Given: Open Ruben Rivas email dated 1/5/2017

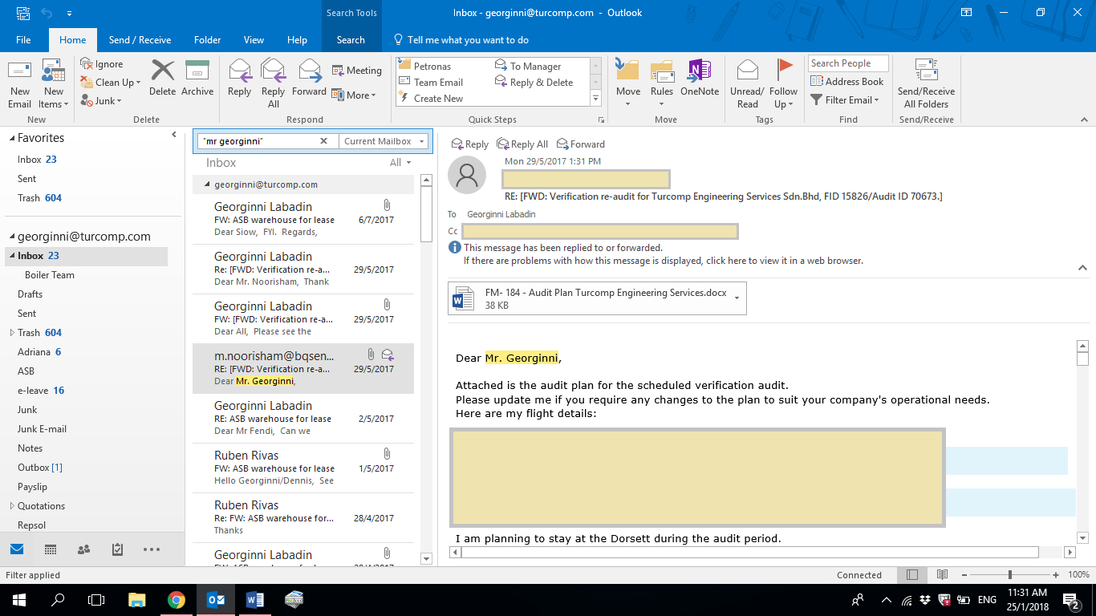Looking at the screenshot, I should [x=303, y=468].
